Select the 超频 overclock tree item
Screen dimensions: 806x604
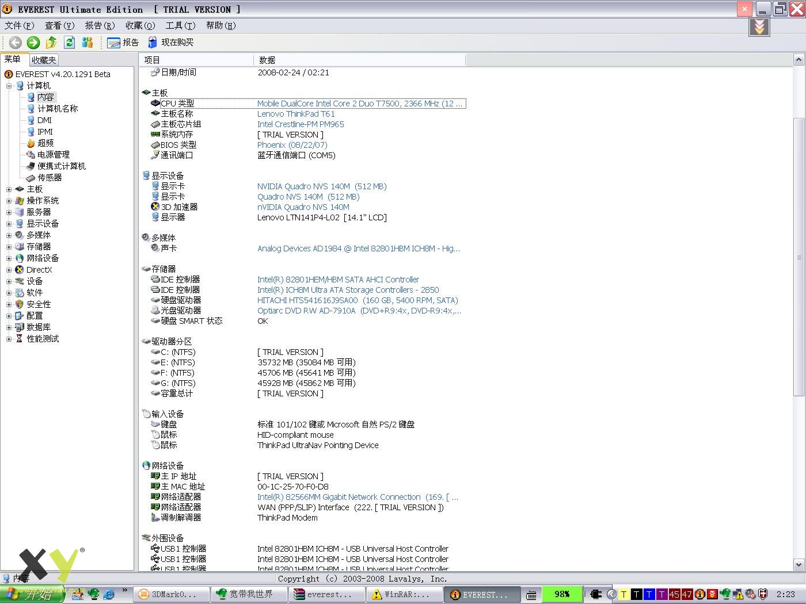[45, 143]
